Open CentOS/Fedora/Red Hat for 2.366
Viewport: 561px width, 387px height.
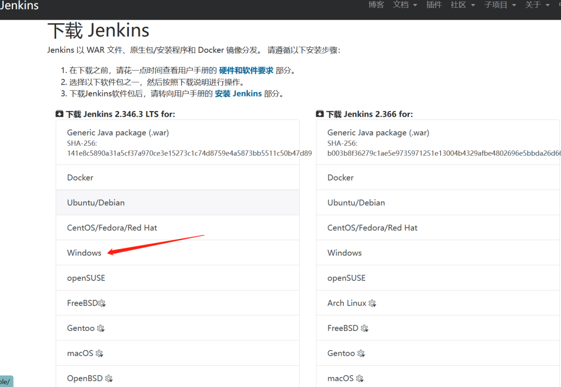coord(438,228)
